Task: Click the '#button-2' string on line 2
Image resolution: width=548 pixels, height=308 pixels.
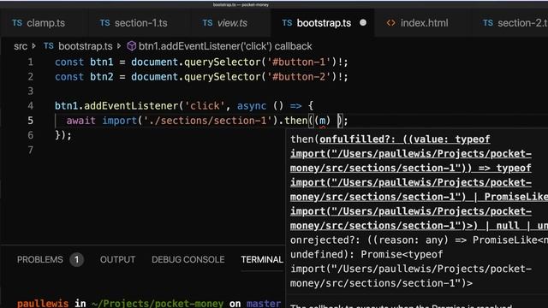Action: point(299,77)
